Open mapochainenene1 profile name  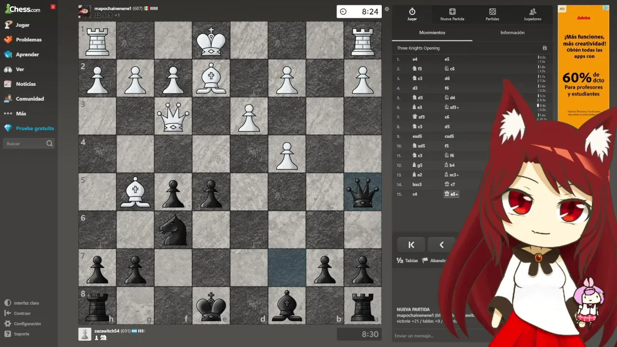point(113,9)
